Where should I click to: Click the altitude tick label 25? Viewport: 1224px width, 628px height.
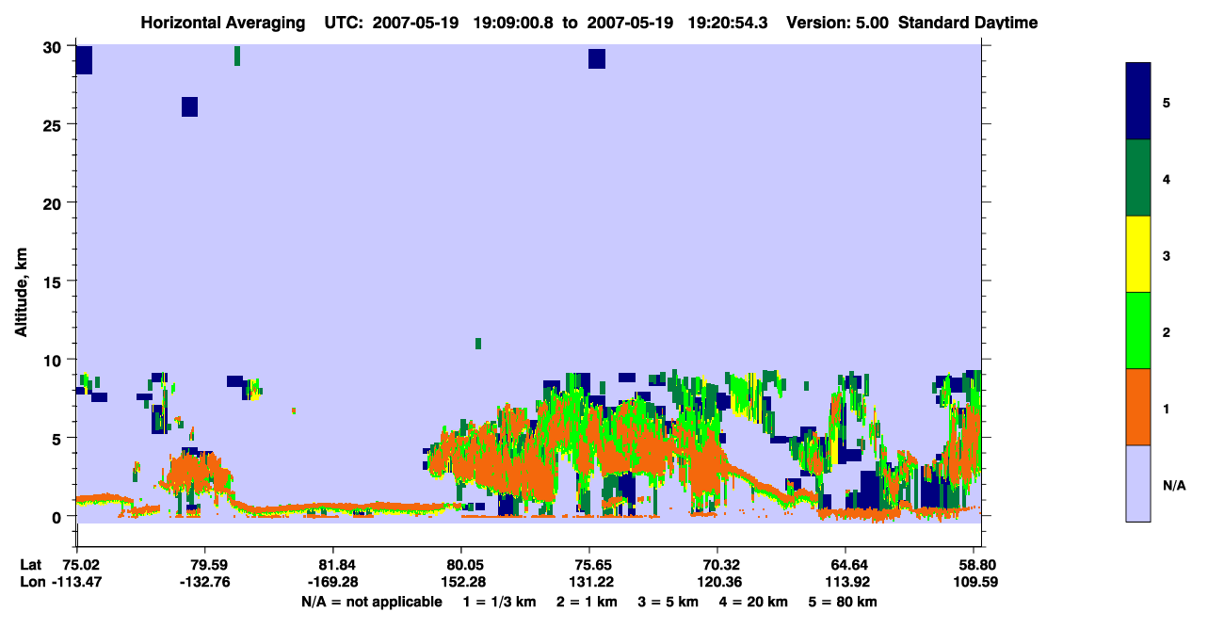54,124
